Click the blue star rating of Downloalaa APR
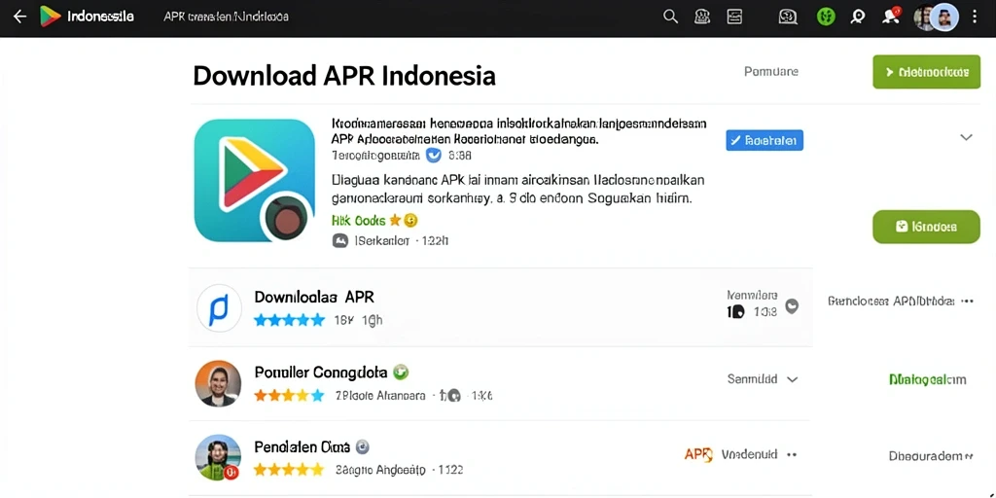The width and height of the screenshot is (996, 498). coord(290,320)
